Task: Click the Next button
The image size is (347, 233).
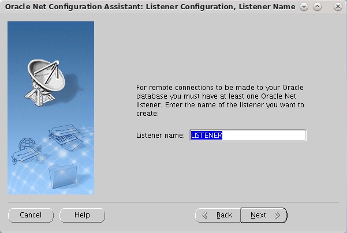Action: coord(264,215)
